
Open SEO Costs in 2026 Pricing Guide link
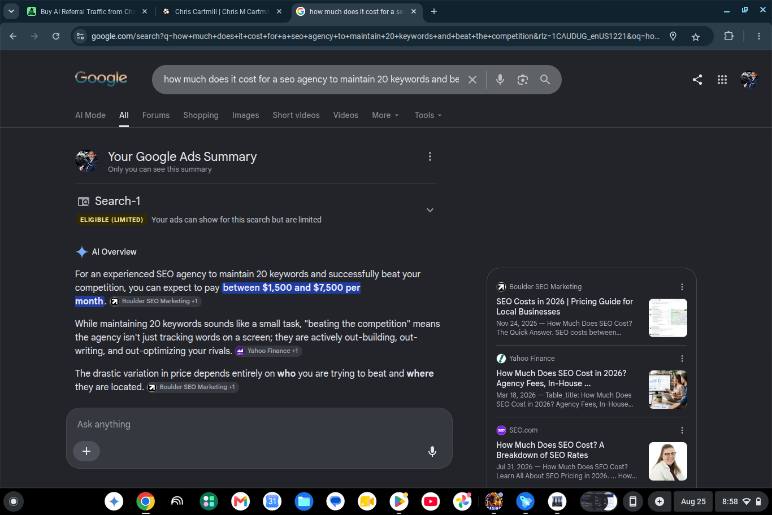pos(565,307)
